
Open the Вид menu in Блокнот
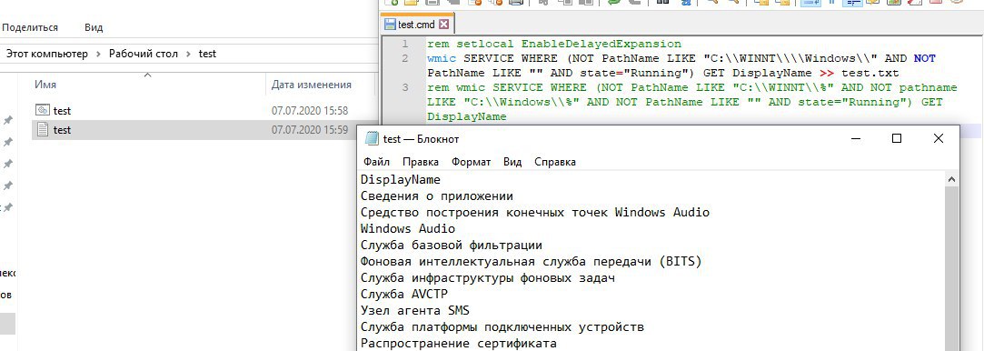(512, 162)
